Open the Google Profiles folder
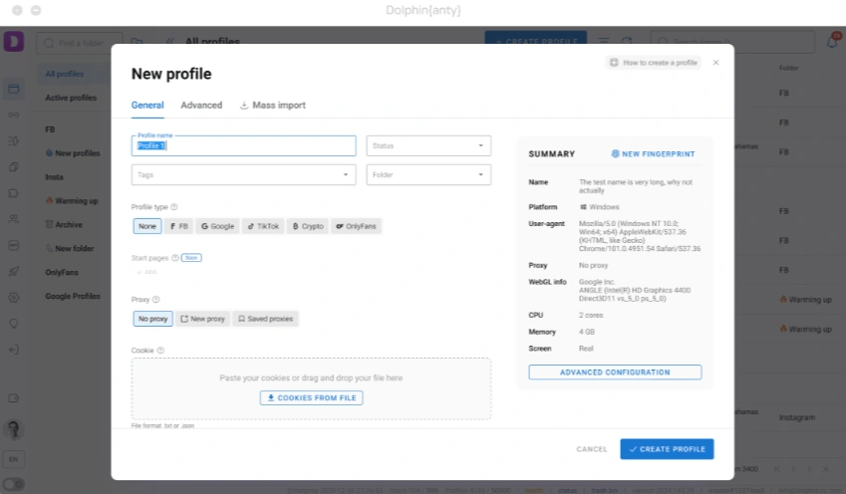 (73, 296)
